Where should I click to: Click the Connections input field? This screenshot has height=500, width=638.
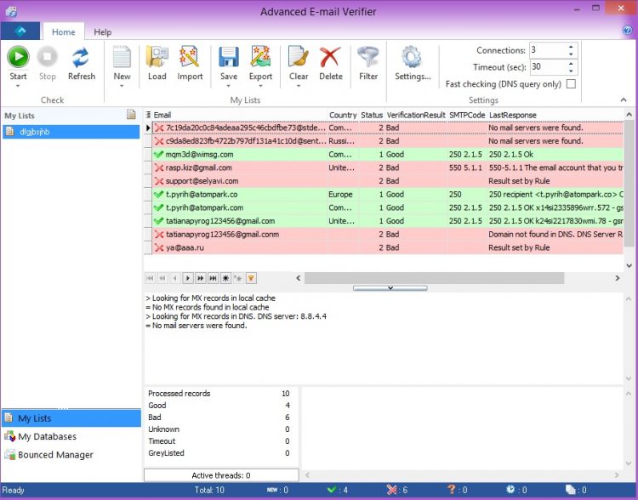tap(548, 50)
